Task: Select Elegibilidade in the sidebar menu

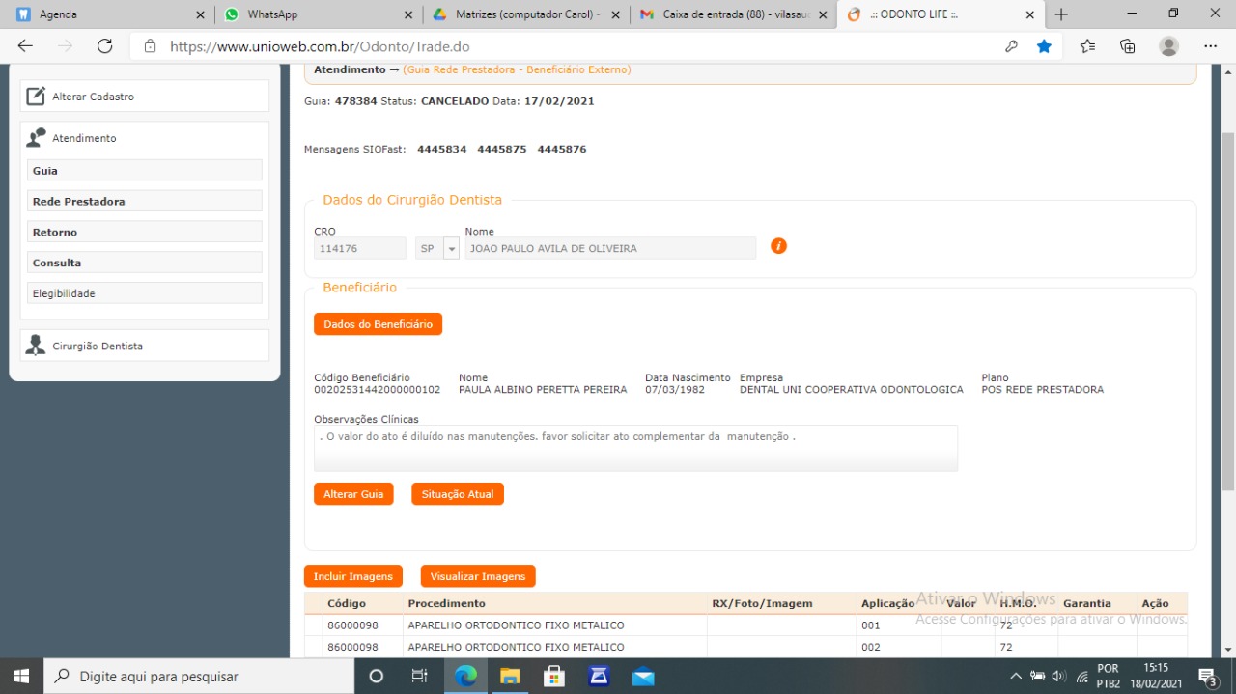Action: [145, 293]
